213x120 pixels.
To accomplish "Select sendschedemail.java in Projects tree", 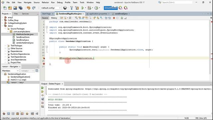I will 25,43.
